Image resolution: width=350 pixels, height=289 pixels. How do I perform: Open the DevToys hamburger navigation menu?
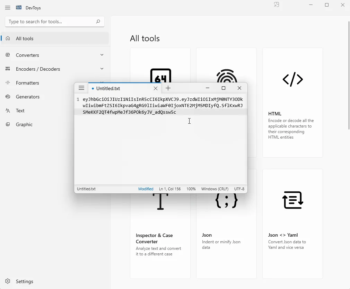[8, 8]
